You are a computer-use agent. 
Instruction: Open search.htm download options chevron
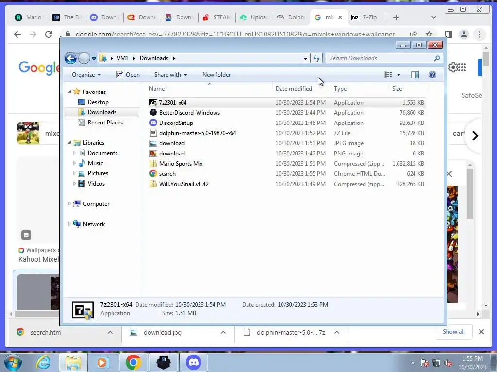[110, 332]
